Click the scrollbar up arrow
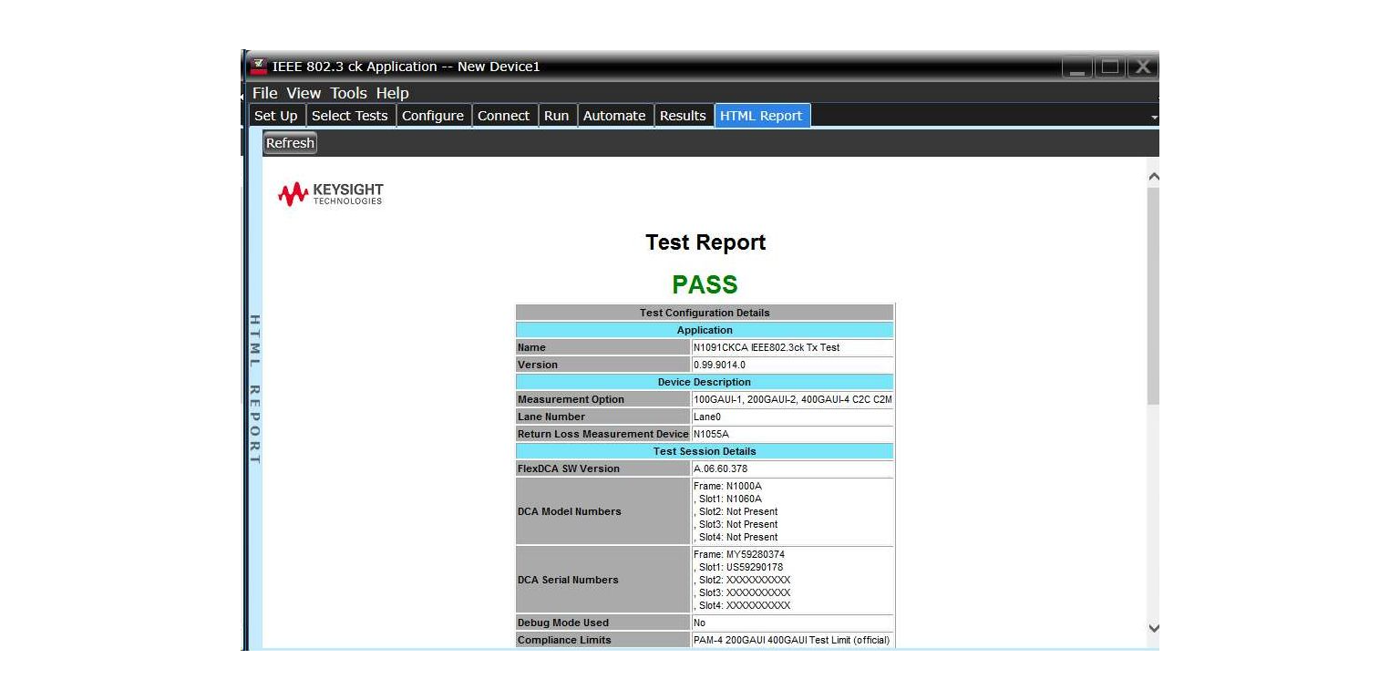This screenshot has width=1400, height=700. pyautogui.click(x=1153, y=176)
